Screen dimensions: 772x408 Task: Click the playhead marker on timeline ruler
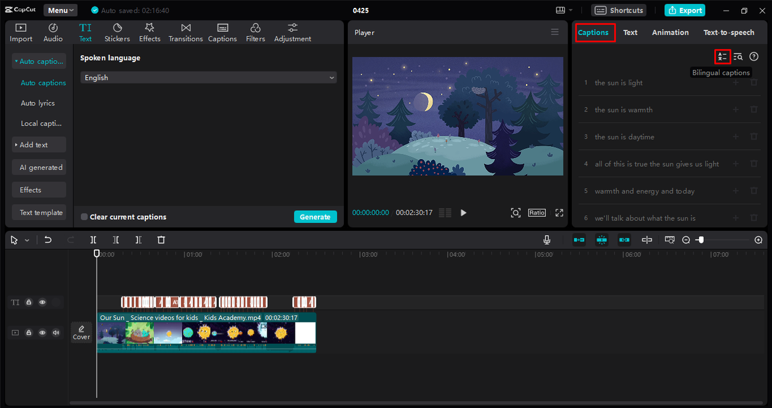(x=96, y=254)
